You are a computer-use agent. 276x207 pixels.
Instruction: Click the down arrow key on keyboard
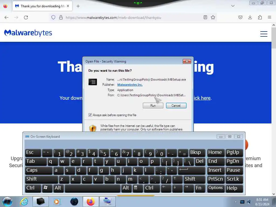[x=177, y=188]
